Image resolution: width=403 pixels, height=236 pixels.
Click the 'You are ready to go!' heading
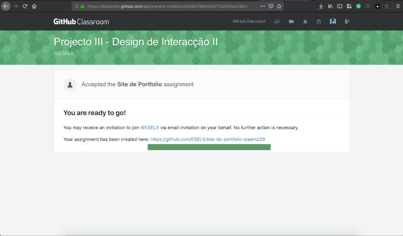[x=95, y=113]
